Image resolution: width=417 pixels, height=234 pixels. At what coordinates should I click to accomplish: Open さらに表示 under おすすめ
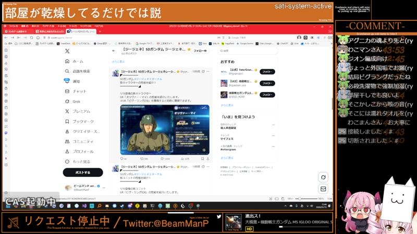pos(227,106)
